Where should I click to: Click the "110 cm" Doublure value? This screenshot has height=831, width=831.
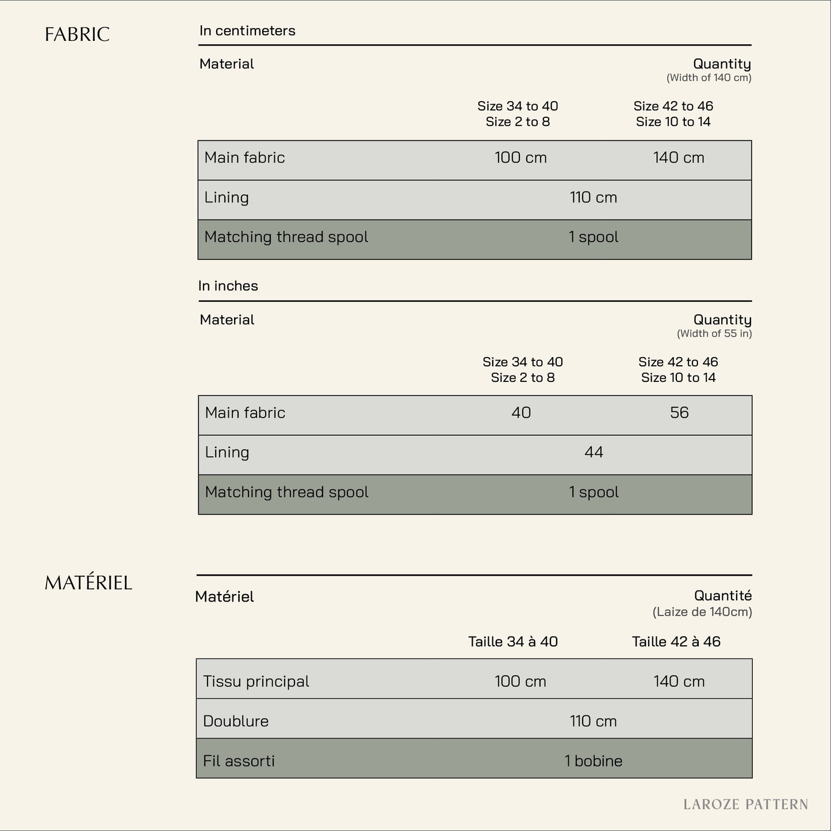pyautogui.click(x=593, y=721)
